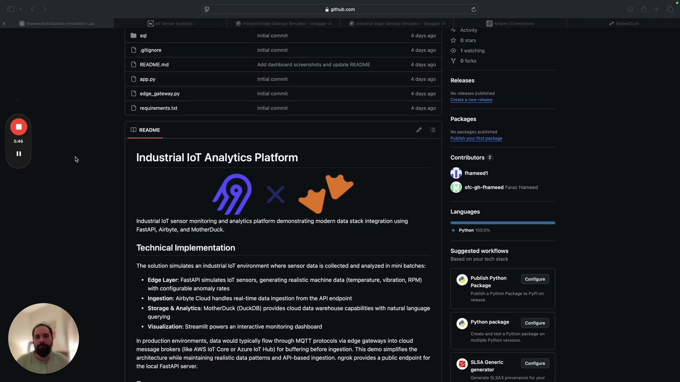Click the reader page icon in address bar
680x382 pixels.
[207, 10]
